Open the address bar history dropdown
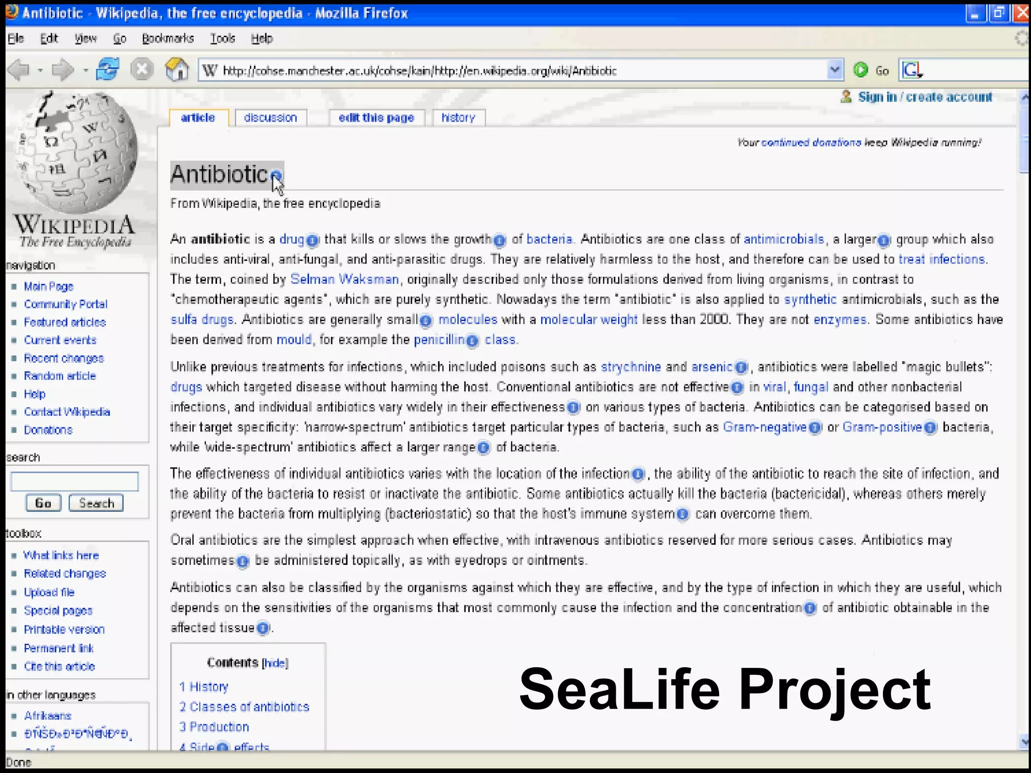 point(835,70)
